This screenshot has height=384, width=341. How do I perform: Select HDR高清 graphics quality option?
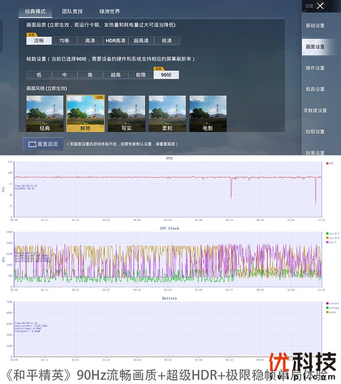tap(116, 41)
